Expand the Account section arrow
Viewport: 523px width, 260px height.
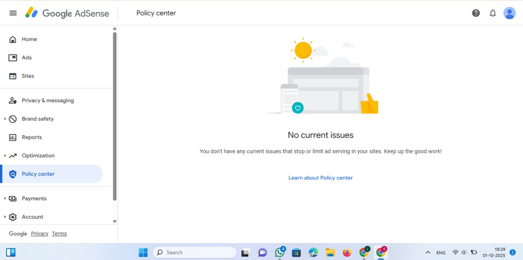tap(5, 217)
